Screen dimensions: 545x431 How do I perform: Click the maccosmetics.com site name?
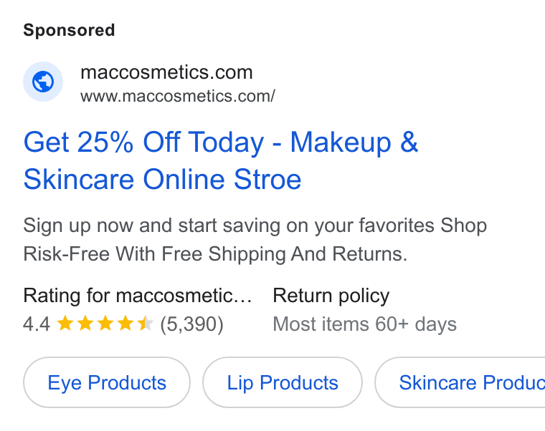[166, 72]
